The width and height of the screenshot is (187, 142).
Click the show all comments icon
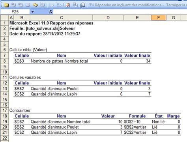(x=35, y=5)
